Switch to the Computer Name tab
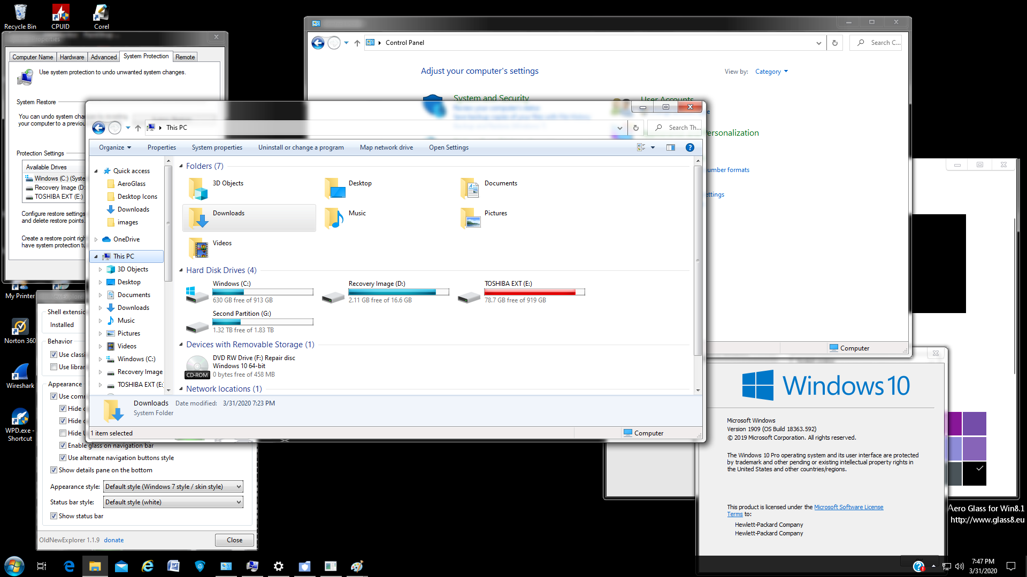Screen dimensions: 1027x577 click(x=33, y=57)
